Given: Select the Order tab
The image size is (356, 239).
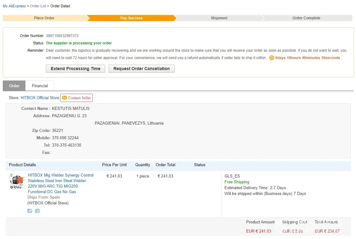Looking at the screenshot, I should point(14,86).
